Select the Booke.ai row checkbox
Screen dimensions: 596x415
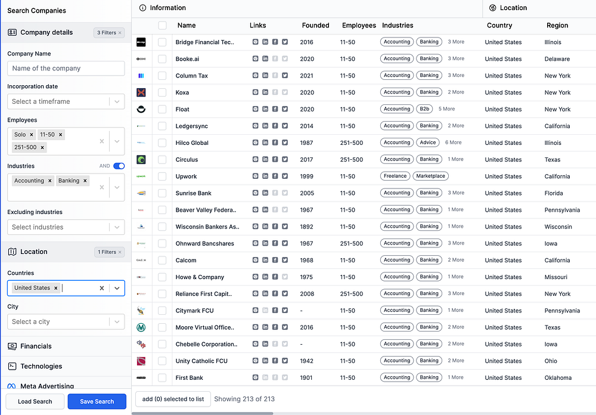point(162,59)
